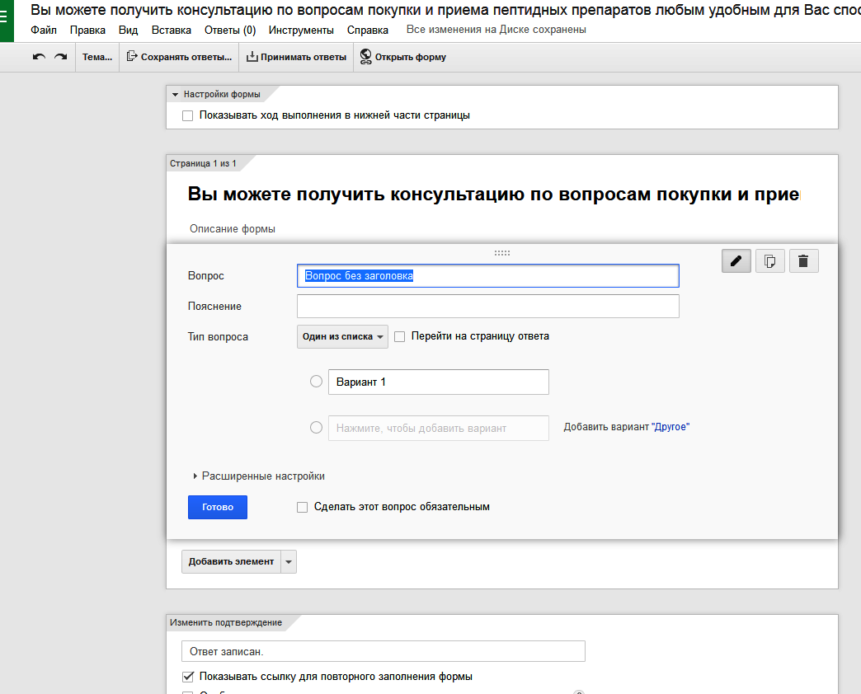Open the Вид menu
Image resolution: width=861 pixels, height=694 pixels.
129,30
